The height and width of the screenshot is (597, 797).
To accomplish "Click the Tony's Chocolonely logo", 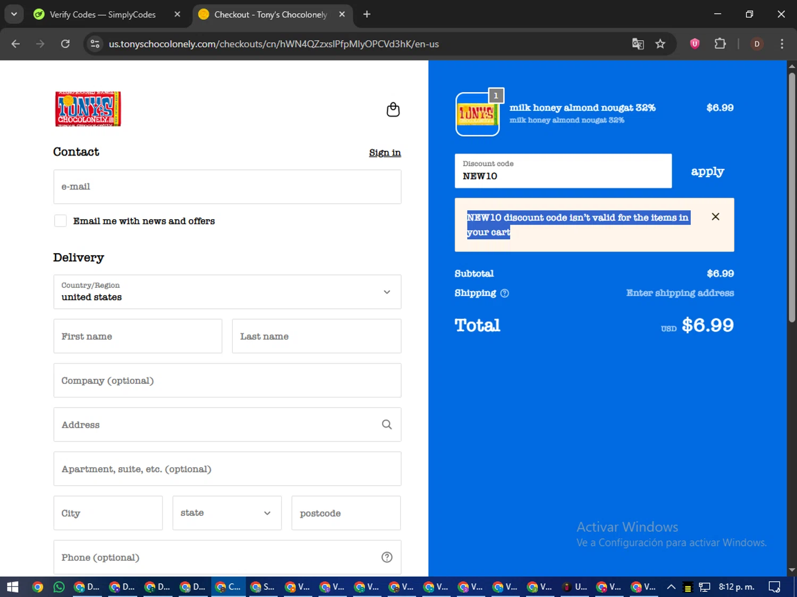I will pos(88,109).
